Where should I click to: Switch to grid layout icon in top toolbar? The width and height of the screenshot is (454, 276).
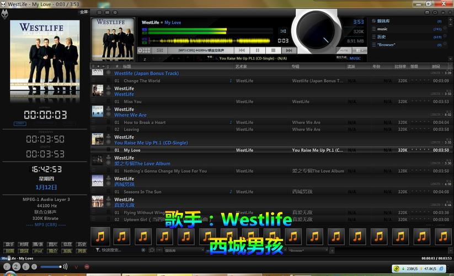(107, 13)
